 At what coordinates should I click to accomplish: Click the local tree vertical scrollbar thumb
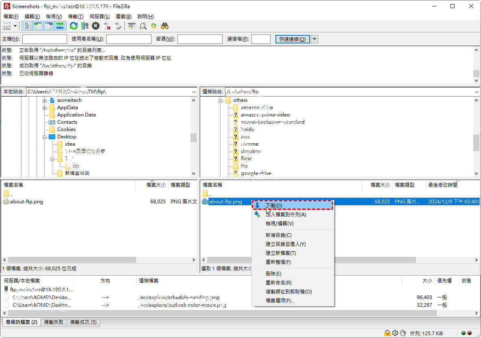click(x=193, y=138)
